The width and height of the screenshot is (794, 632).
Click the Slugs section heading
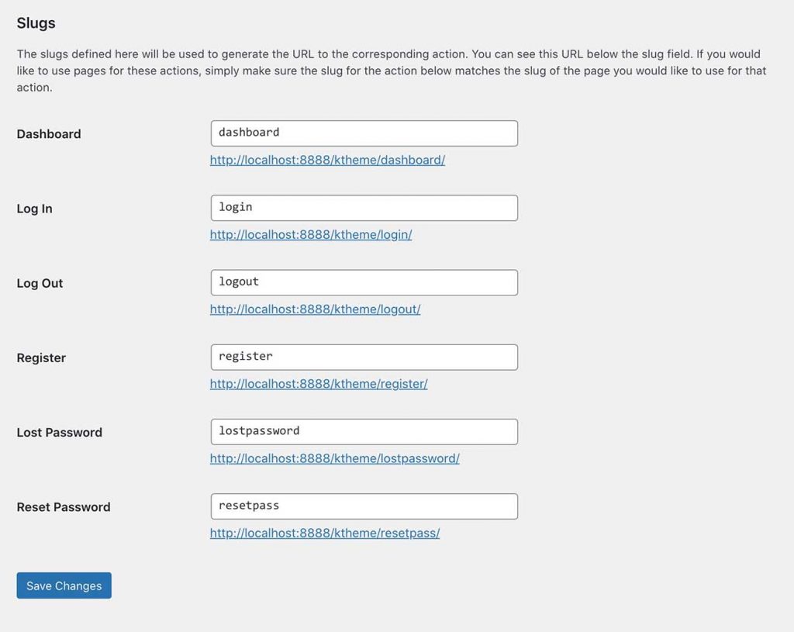coord(36,23)
